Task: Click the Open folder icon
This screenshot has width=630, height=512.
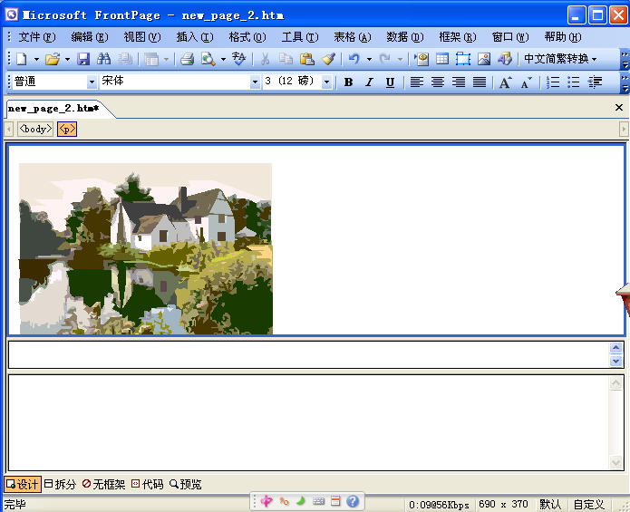Action: tap(53, 59)
